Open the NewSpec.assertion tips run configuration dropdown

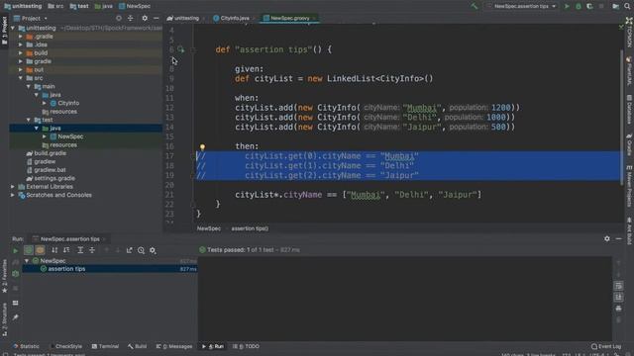click(522, 6)
